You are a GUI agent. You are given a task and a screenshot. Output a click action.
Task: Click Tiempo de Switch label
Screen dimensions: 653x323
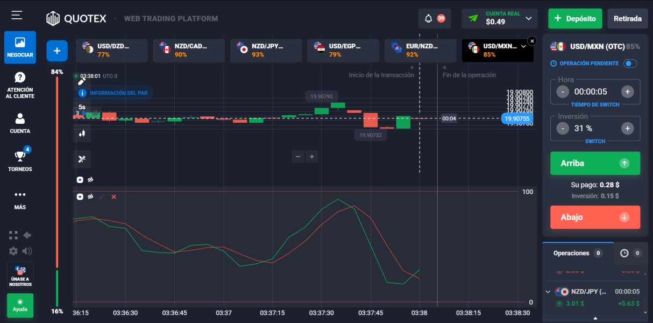(595, 104)
